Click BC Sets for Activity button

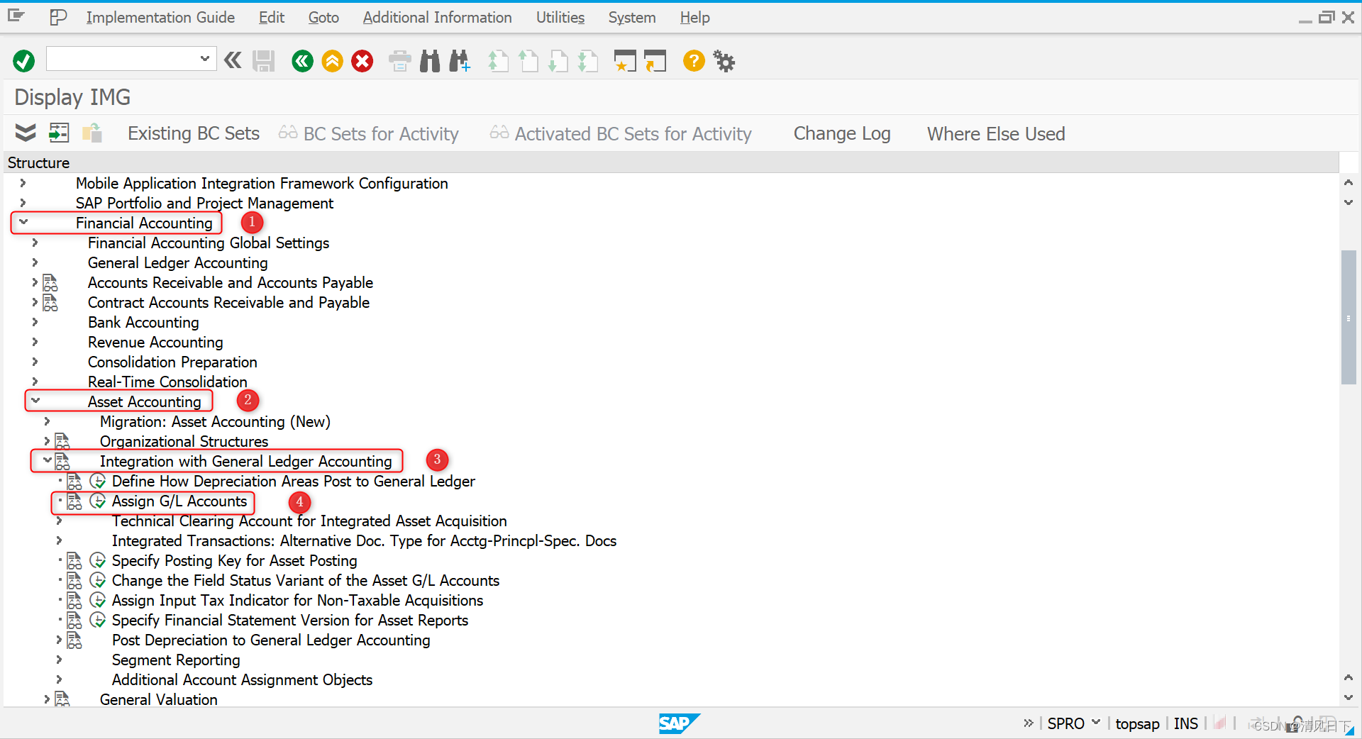pos(369,133)
